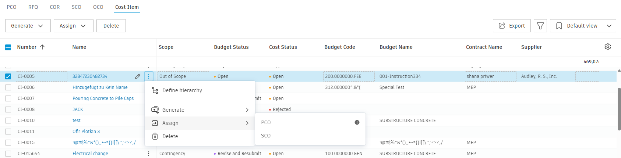Click the Contract Name column header
The height and width of the screenshot is (158, 621).
pos(484,47)
